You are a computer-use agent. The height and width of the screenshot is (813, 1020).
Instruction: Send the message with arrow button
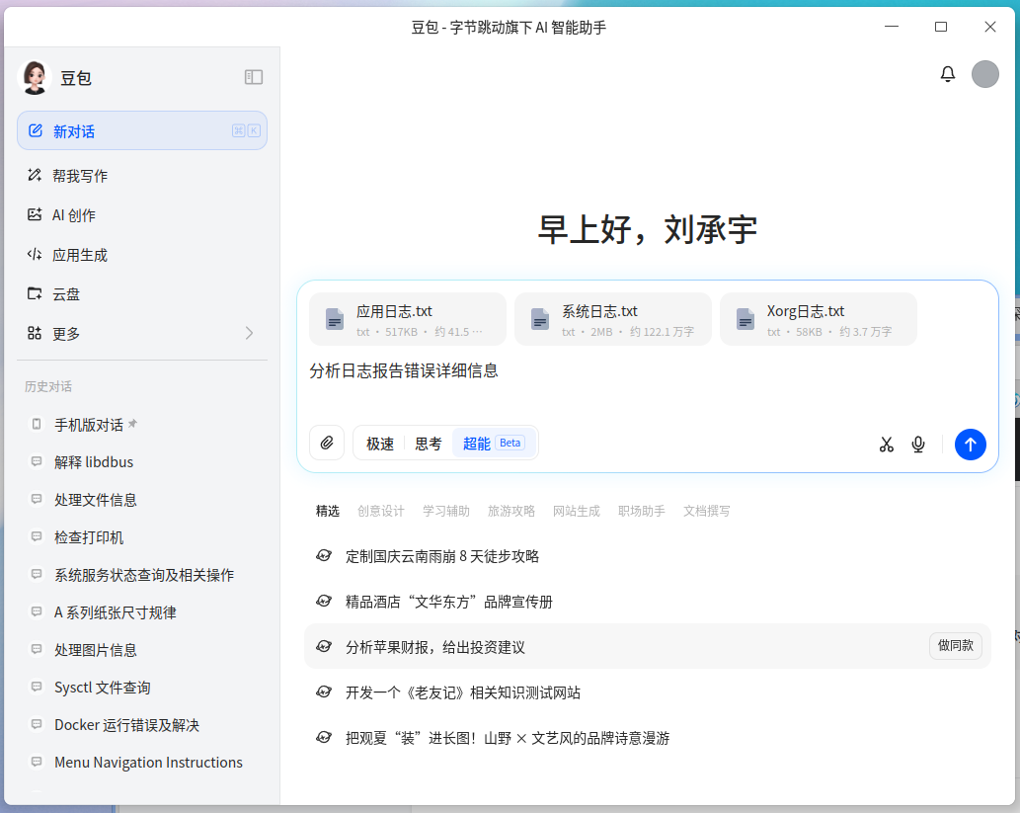(970, 445)
